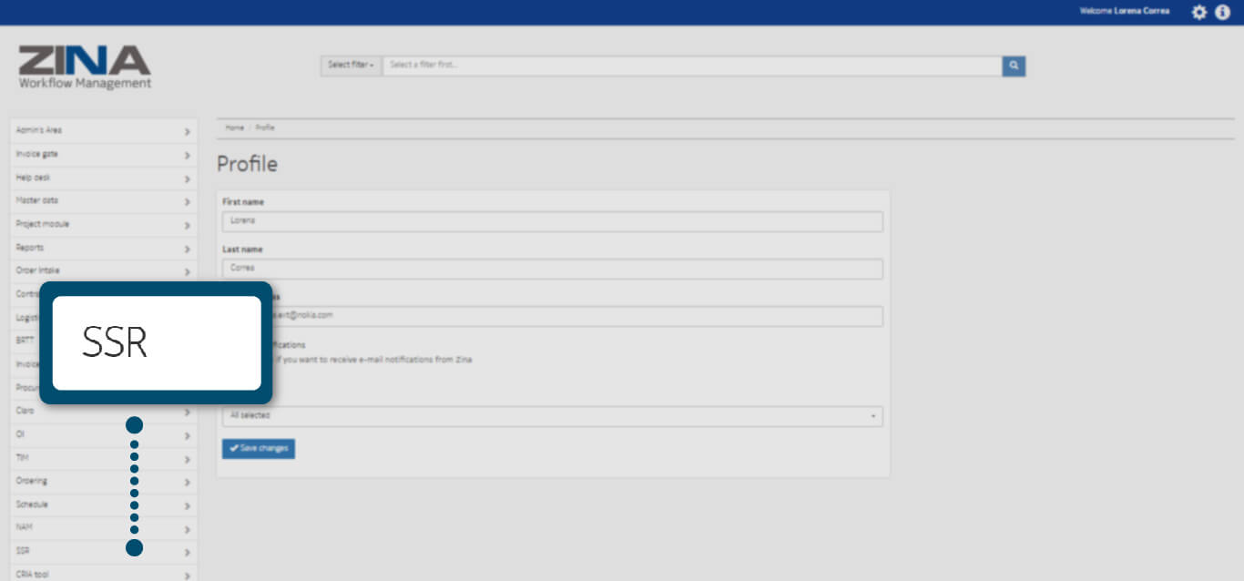Expand the Help desk chevron
This screenshot has width=1244, height=581.
pos(187,178)
